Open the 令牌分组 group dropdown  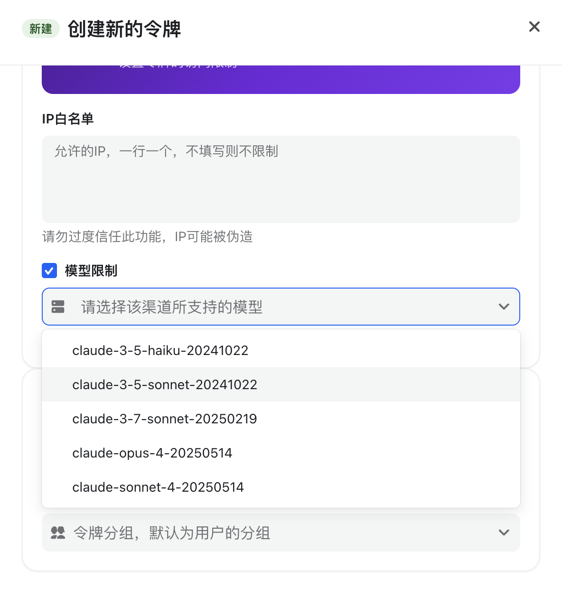pyautogui.click(x=281, y=533)
